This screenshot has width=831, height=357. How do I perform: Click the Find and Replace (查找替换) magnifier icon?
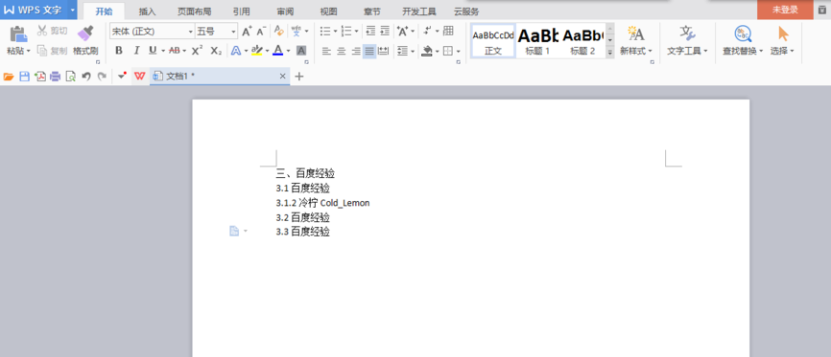743,33
